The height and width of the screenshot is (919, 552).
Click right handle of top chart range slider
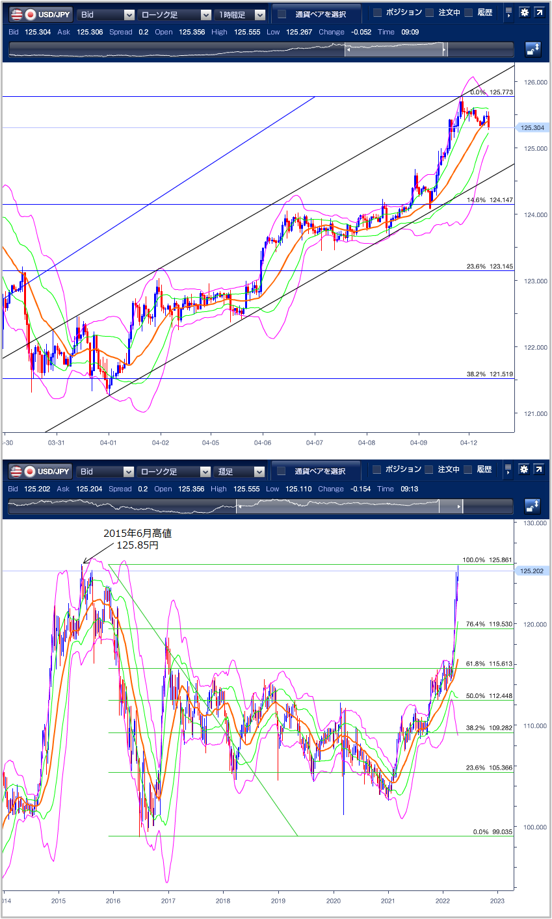click(445, 49)
